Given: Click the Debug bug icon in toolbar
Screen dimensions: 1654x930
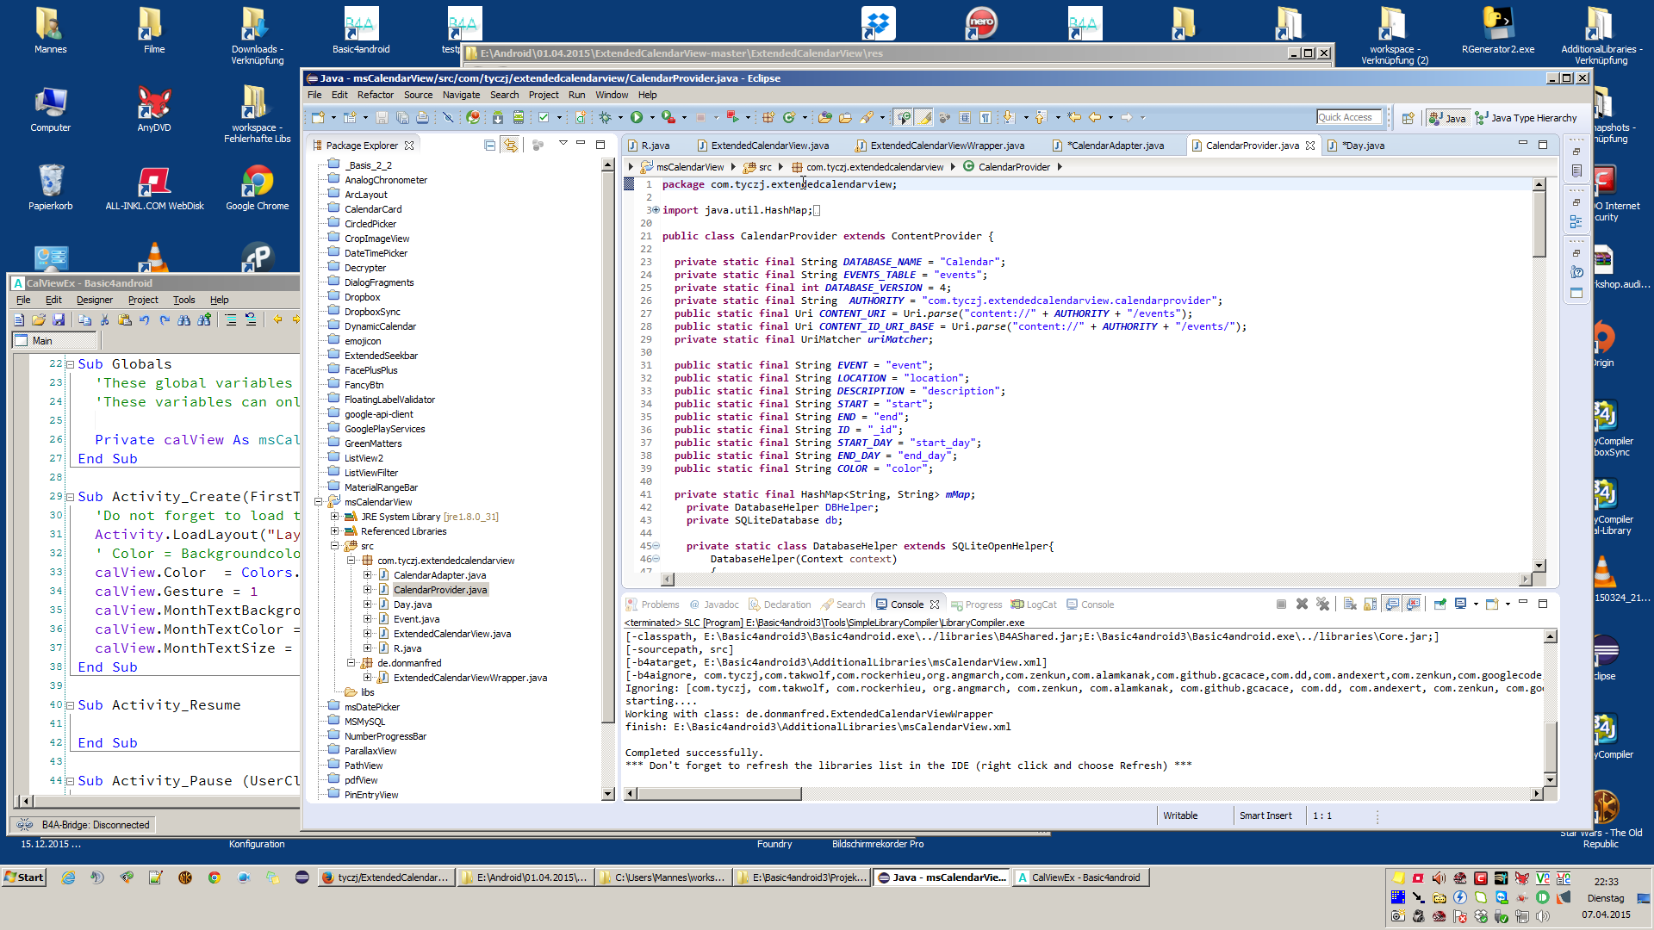Looking at the screenshot, I should point(606,118).
